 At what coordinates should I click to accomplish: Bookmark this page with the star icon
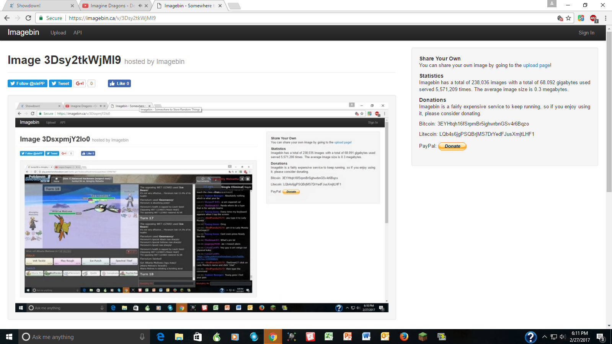(x=568, y=18)
